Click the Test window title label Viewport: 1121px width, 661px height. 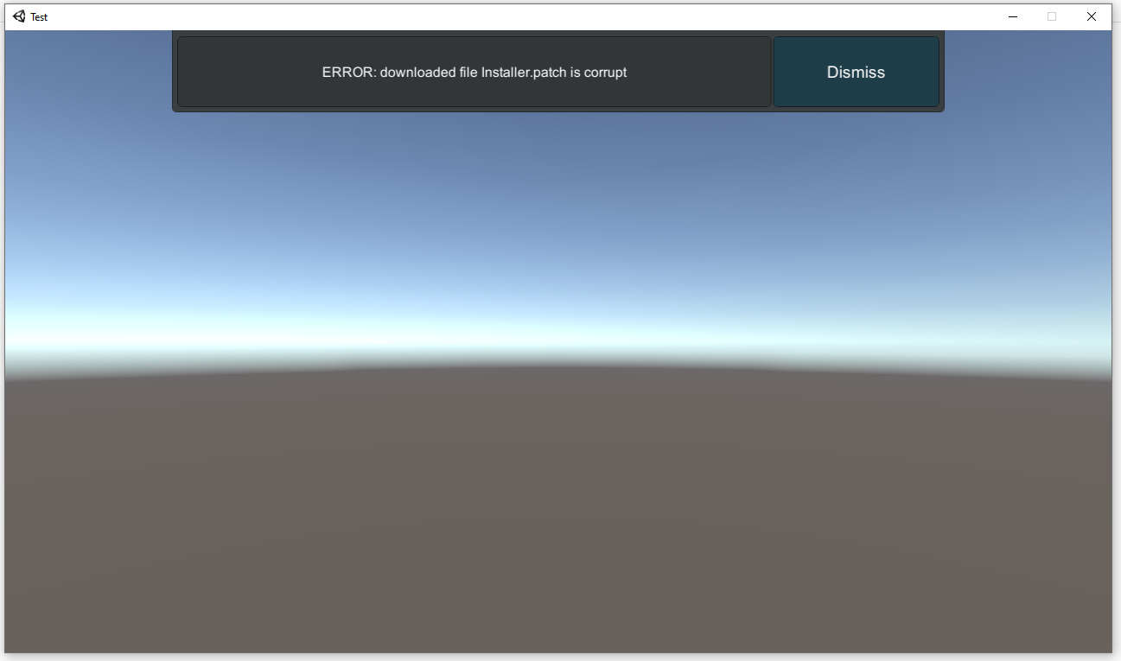click(38, 16)
